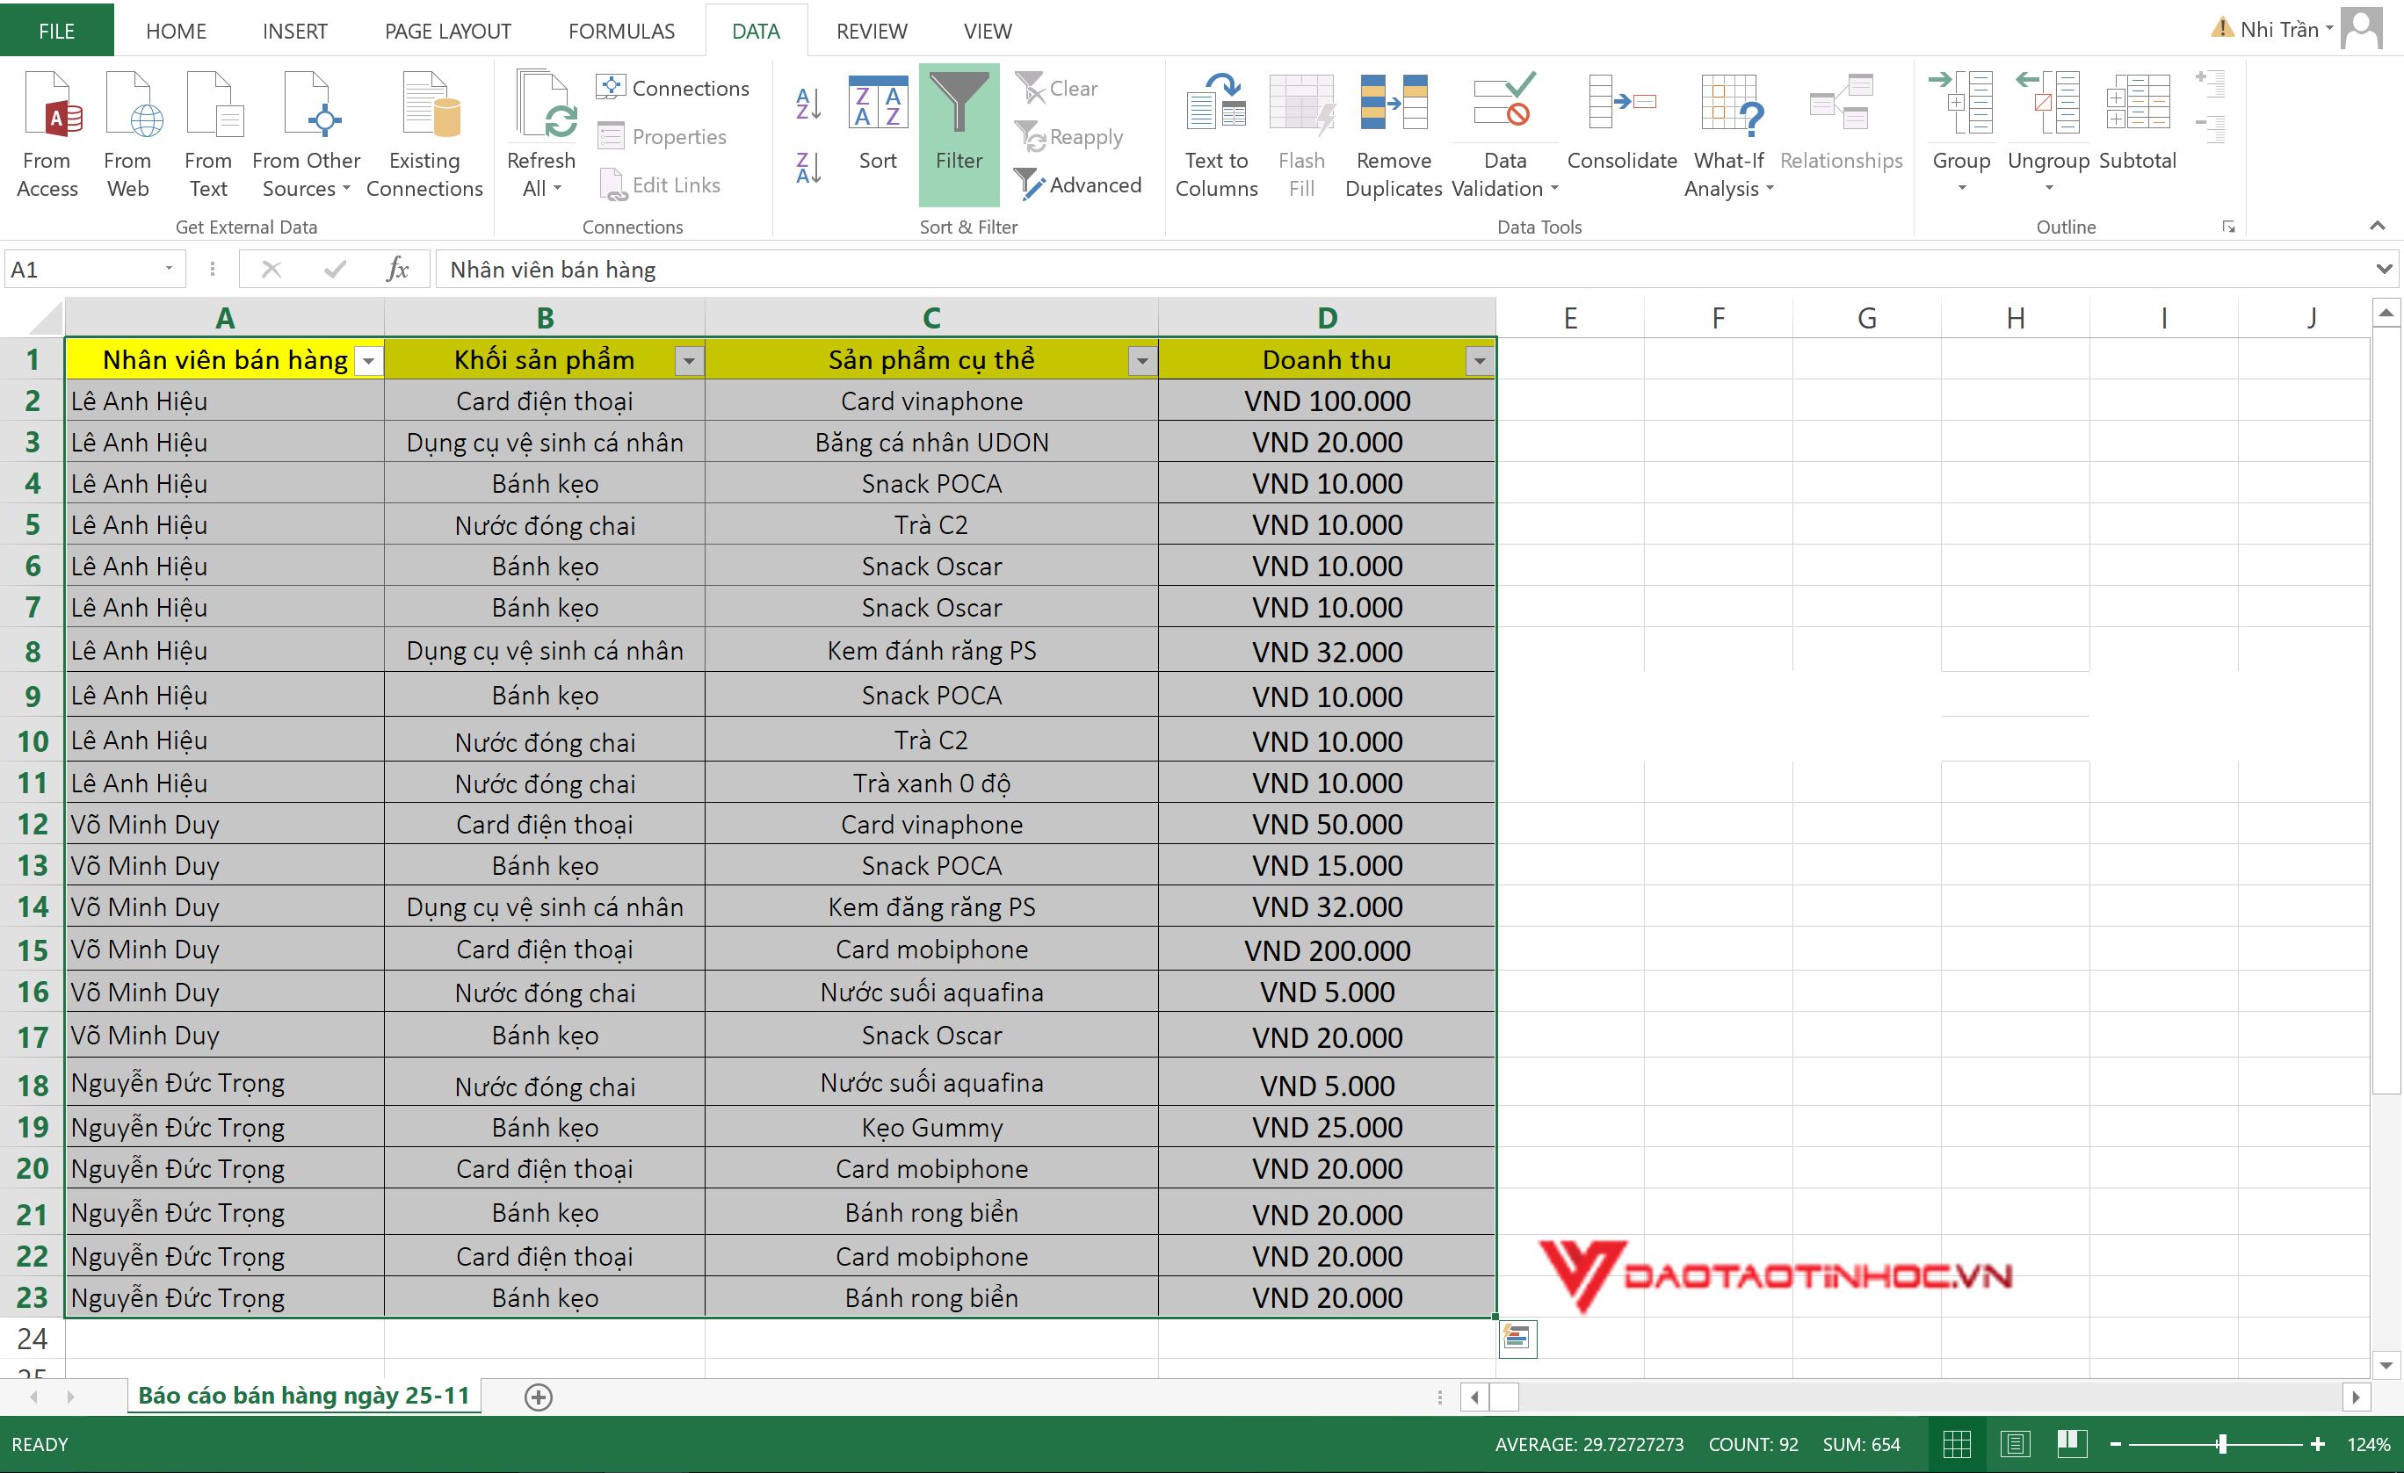
Task: Zoom out with minus button
Action: (x=2114, y=1444)
